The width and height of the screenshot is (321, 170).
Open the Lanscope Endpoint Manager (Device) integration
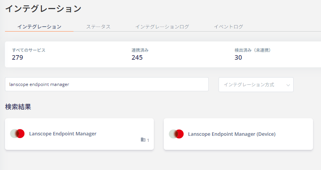click(238, 134)
